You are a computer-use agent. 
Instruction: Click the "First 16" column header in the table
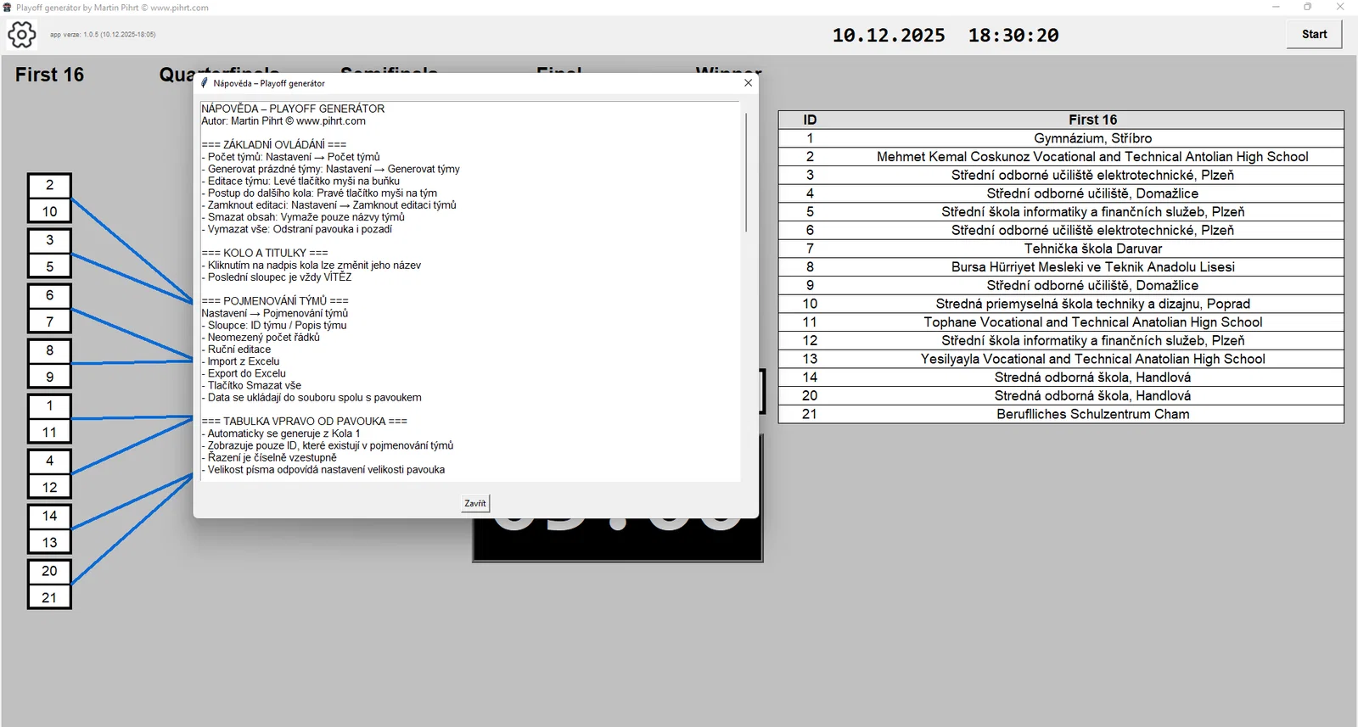[x=1092, y=120]
